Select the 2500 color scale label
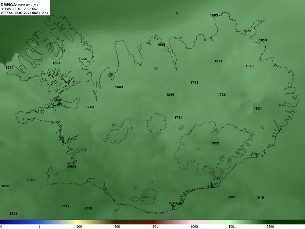The height and width of the screenshot is (229, 305). (270, 227)
